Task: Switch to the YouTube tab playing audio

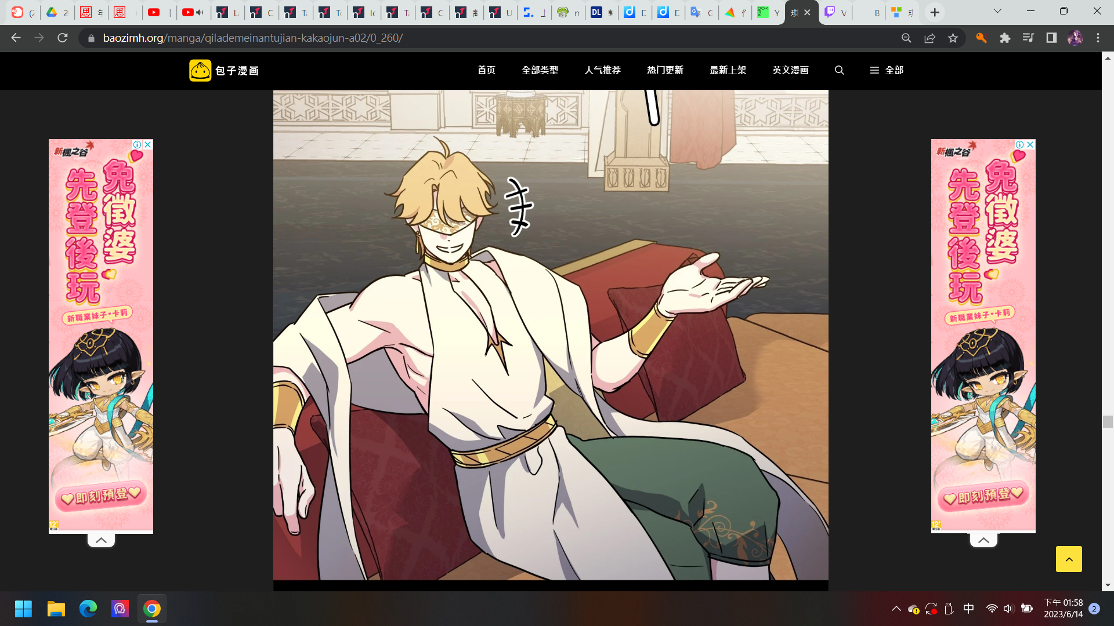Action: [x=193, y=12]
